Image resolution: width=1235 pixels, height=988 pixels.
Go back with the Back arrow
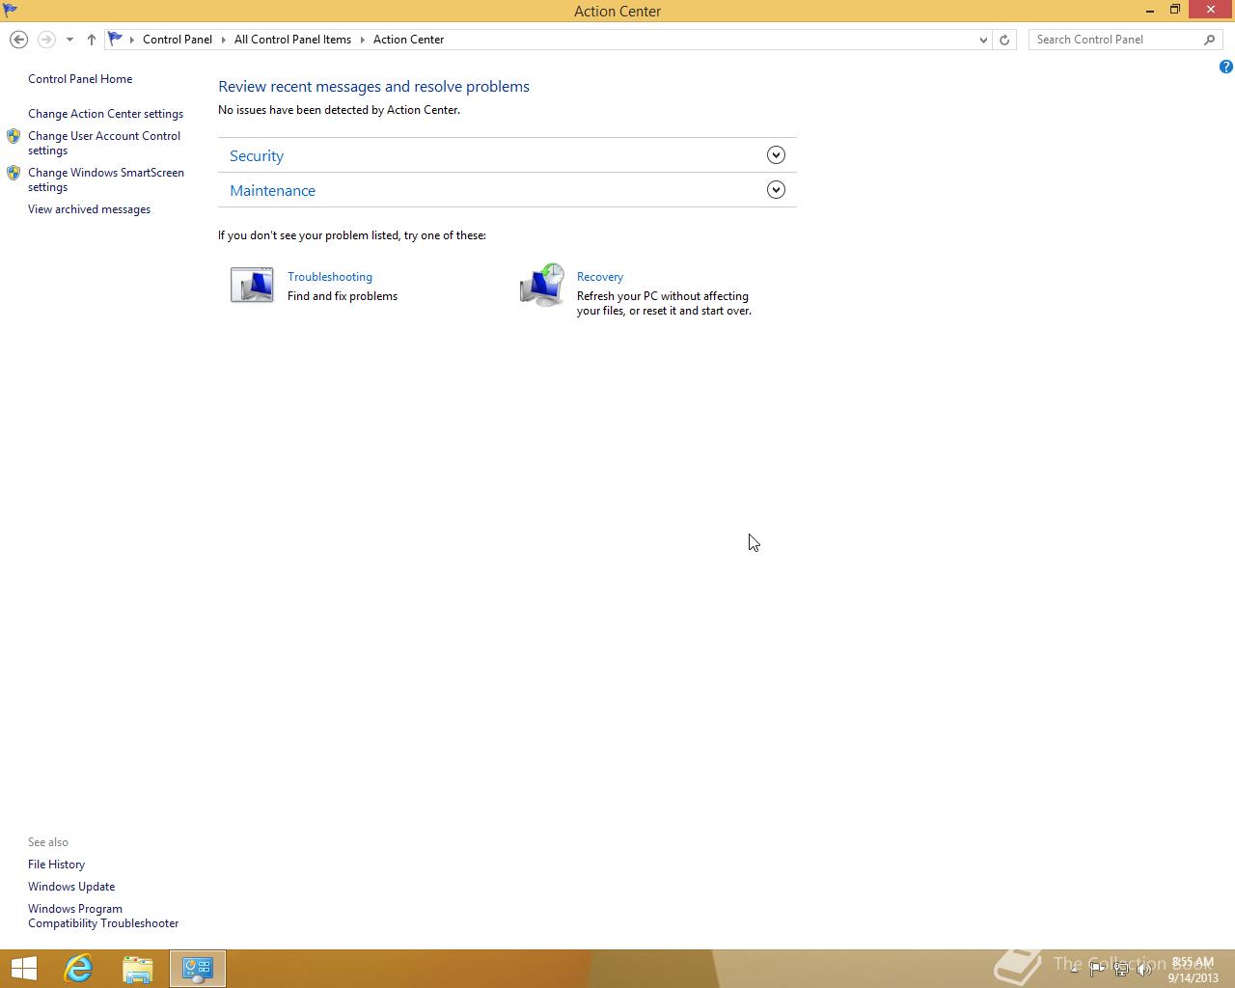coord(18,40)
